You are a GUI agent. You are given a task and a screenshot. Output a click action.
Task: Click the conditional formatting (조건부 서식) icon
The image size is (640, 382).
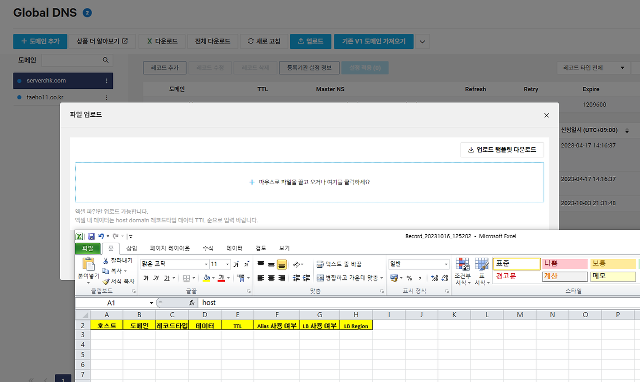click(462, 270)
